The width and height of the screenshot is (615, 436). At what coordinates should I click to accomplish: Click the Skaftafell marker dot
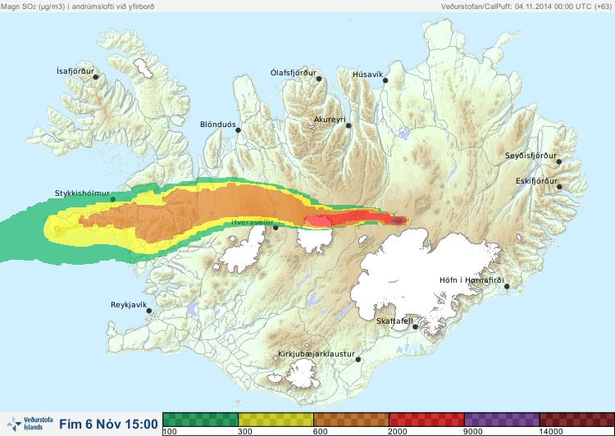pos(415,327)
